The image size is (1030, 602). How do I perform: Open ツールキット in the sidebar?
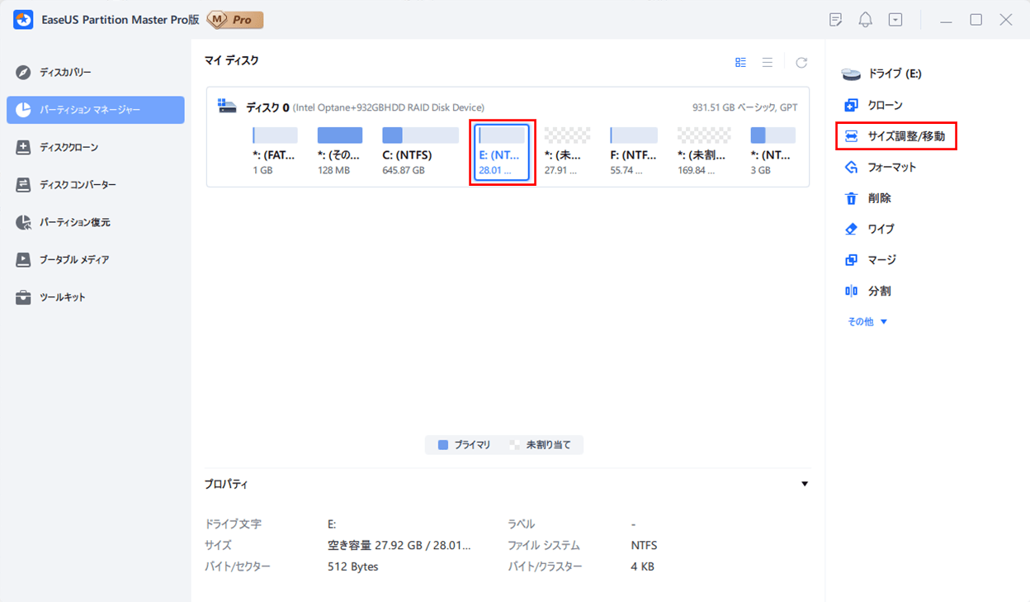pos(62,297)
